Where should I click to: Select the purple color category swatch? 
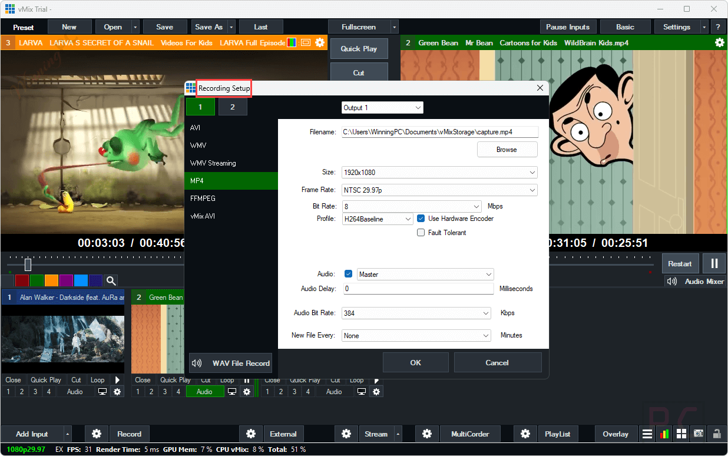(66, 281)
